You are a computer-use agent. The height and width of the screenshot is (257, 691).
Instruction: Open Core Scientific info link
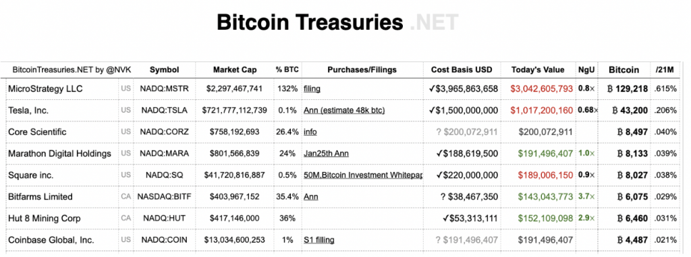[310, 132]
